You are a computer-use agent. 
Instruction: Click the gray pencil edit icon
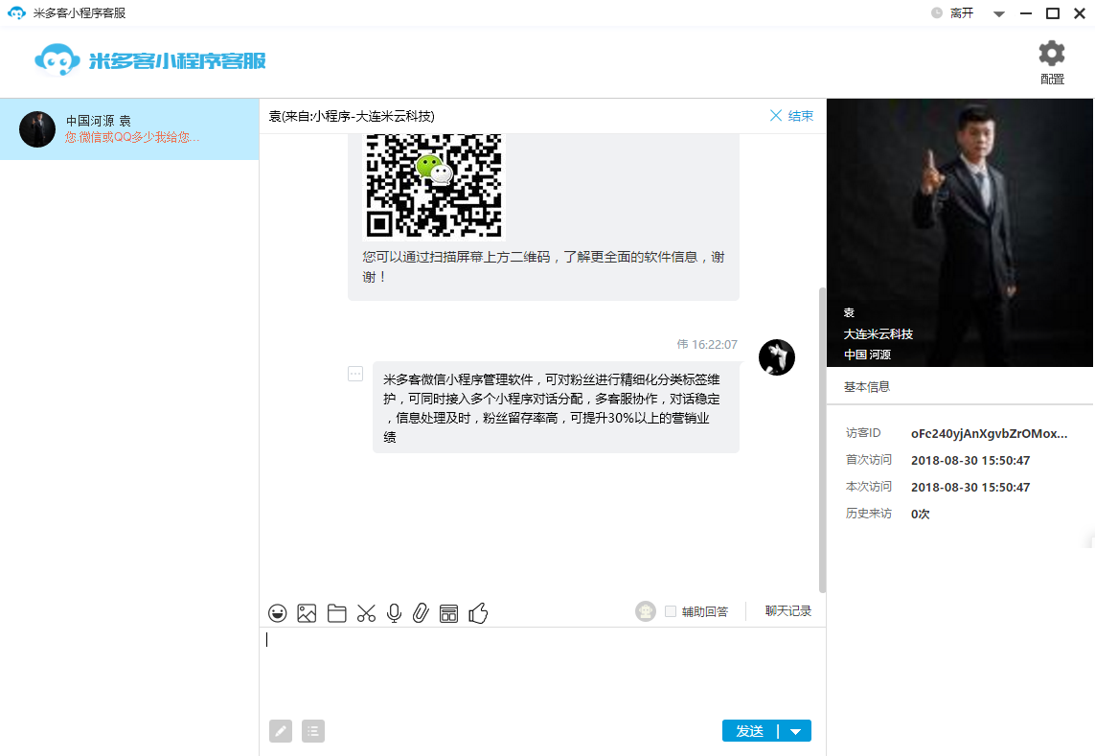(281, 731)
